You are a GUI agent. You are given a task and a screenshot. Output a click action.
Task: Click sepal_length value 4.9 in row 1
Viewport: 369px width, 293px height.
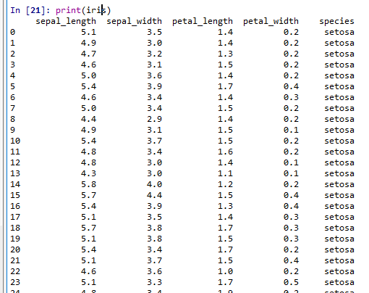coord(88,43)
